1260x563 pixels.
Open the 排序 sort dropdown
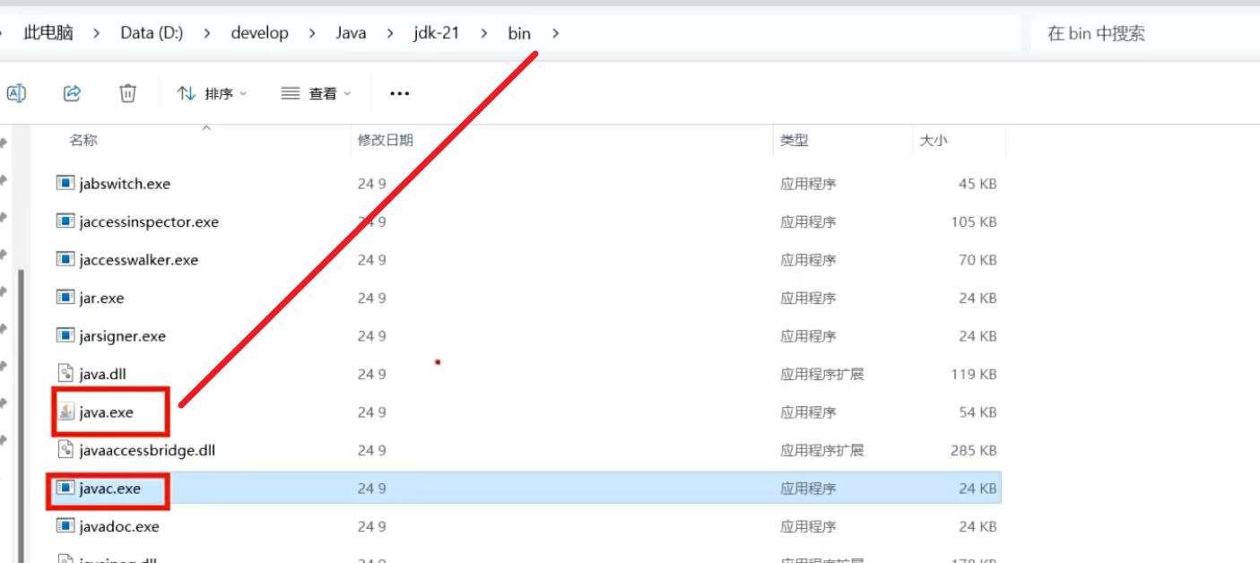coord(212,93)
